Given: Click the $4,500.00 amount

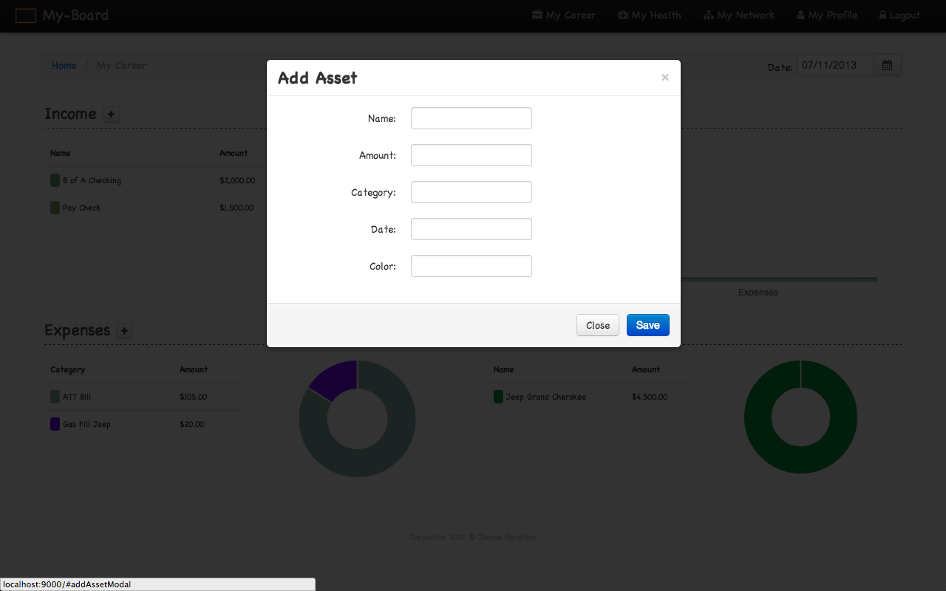Looking at the screenshot, I should pos(650,397).
